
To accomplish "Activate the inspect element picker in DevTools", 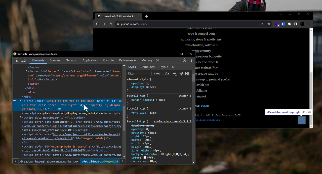I will pos(17,60).
